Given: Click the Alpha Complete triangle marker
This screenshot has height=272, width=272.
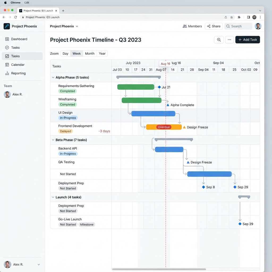Looking at the screenshot, I should pyautogui.click(x=168, y=105).
